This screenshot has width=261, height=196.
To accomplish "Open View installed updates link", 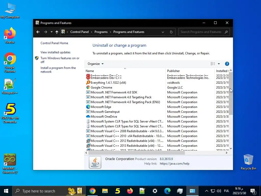I will 55,52.
